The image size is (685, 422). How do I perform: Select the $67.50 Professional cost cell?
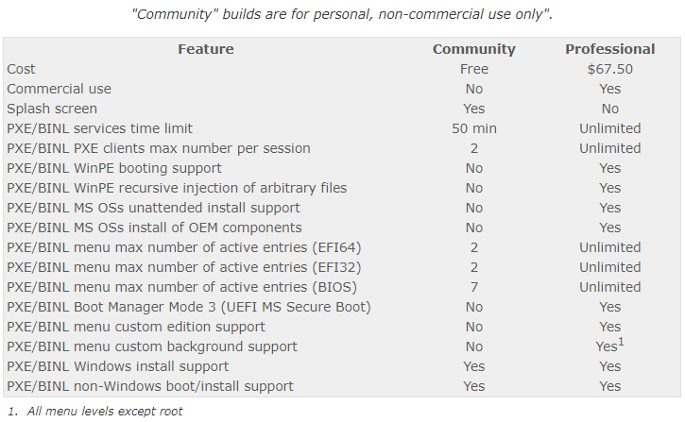tap(609, 69)
